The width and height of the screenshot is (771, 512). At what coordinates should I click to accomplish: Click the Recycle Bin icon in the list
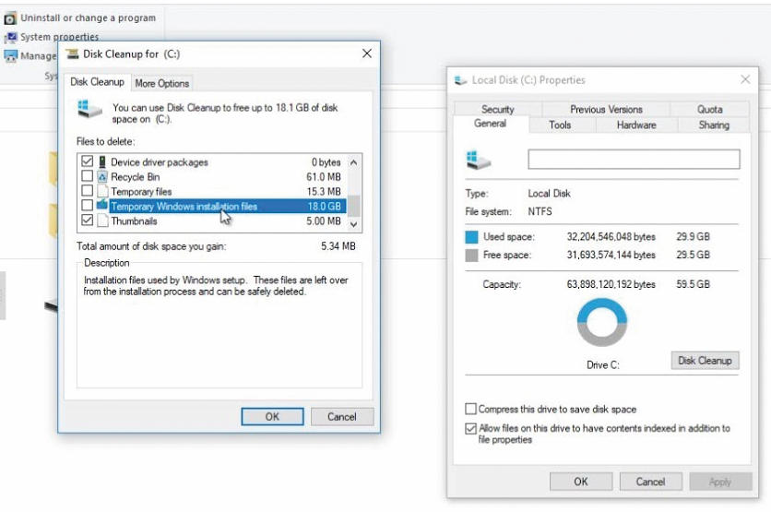(102, 176)
